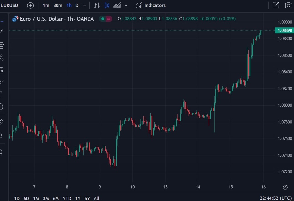Click the date label 10 on time axis
Screen dimensions: 294x201
132,187
